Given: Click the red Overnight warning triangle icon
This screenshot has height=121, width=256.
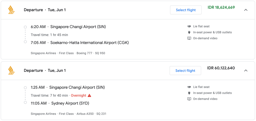Looking at the screenshot, I should (89, 95).
